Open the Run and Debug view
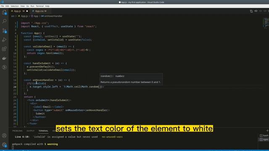The width and height of the screenshot is (269, 151). point(4,40)
